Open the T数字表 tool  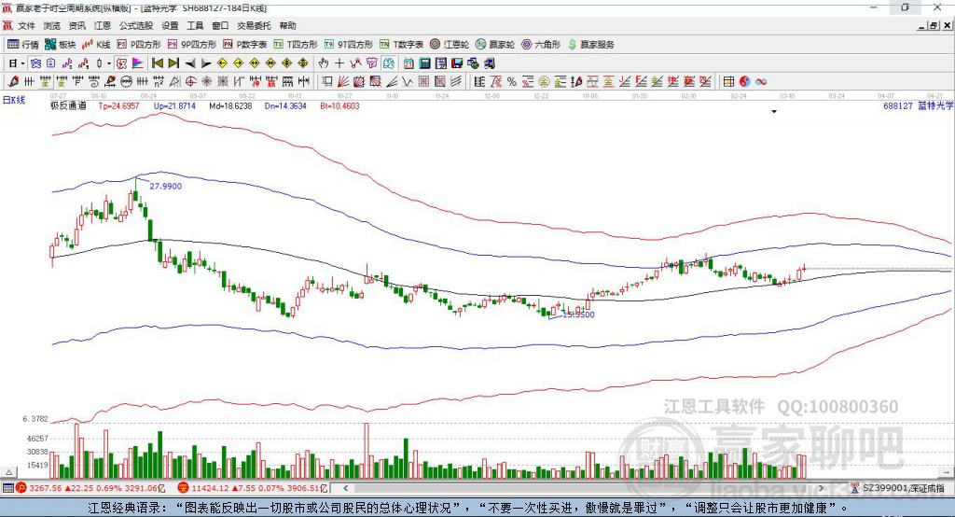401,45
